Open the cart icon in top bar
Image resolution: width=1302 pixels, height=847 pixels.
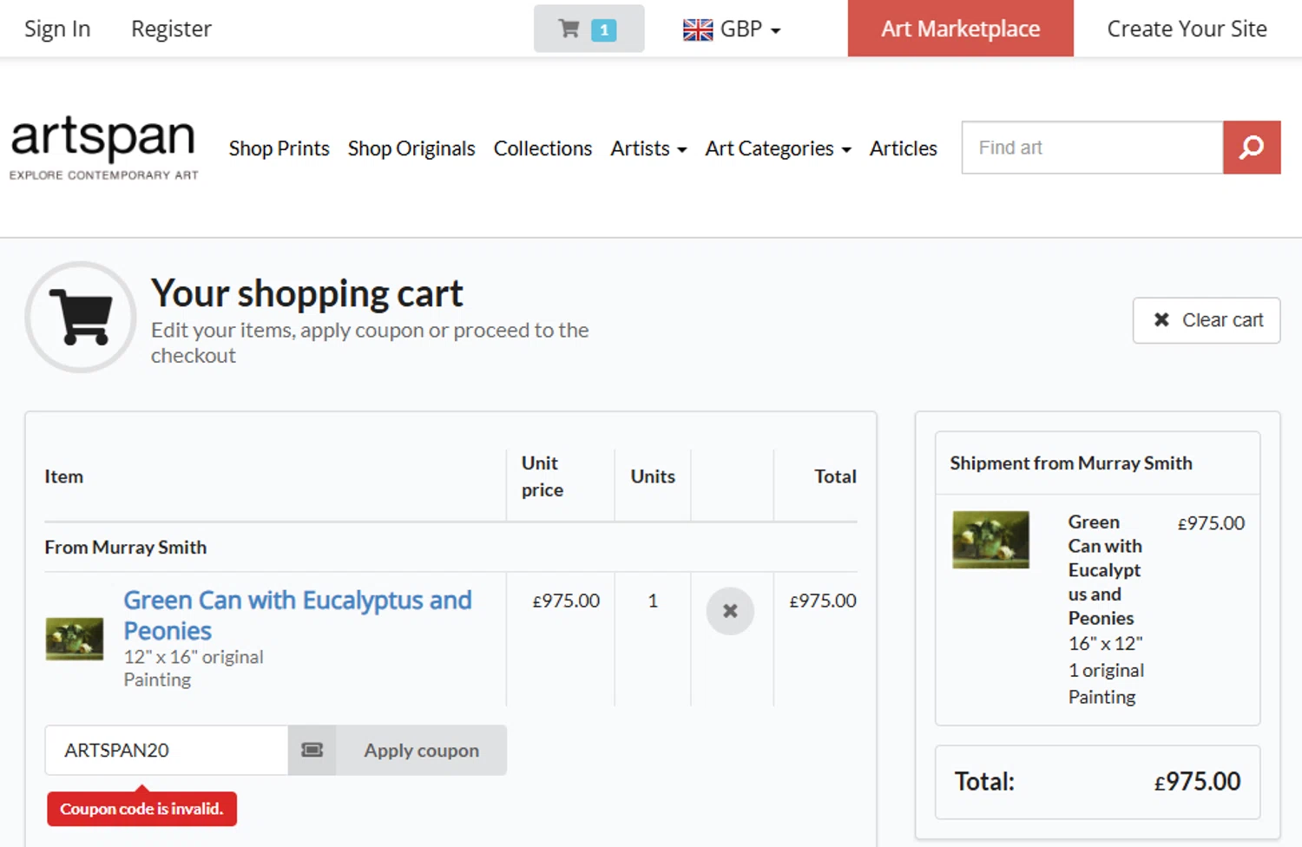(x=589, y=29)
